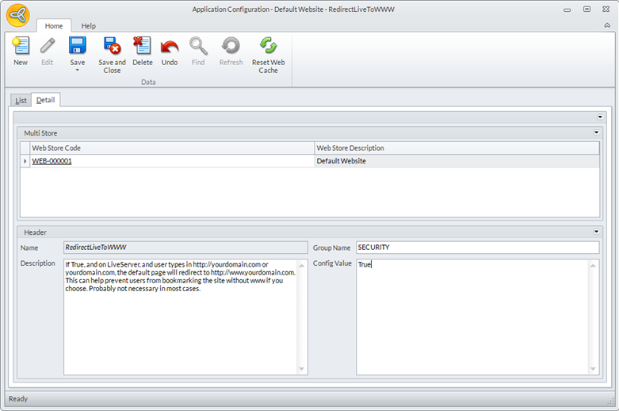619x411 pixels.
Task: Click the Save floppy disk icon
Action: (77, 46)
